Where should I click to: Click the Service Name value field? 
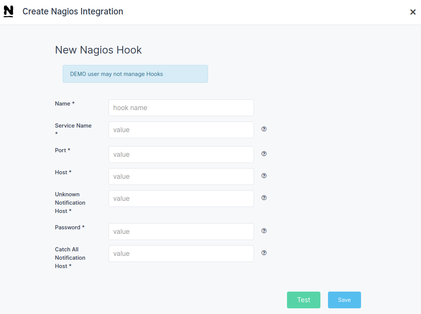tap(181, 130)
